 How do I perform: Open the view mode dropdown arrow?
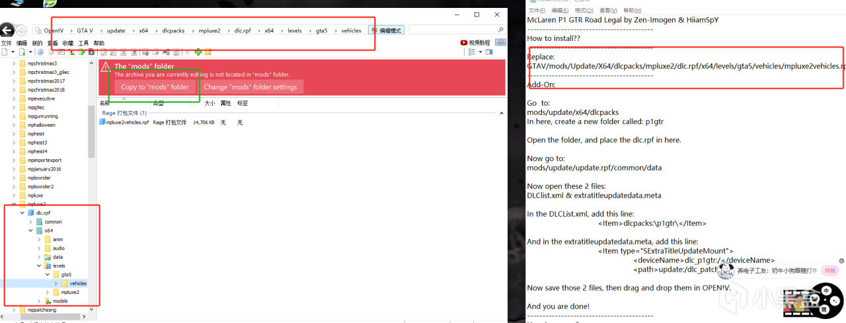click(480, 52)
